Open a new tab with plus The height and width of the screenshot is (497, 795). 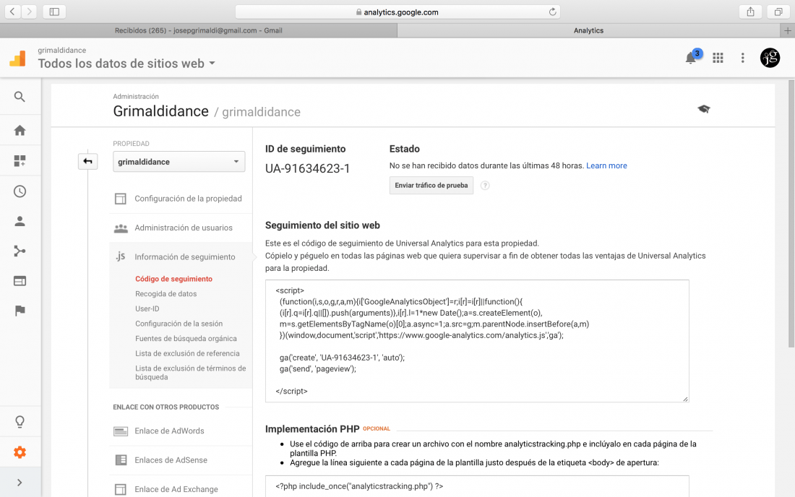(787, 30)
